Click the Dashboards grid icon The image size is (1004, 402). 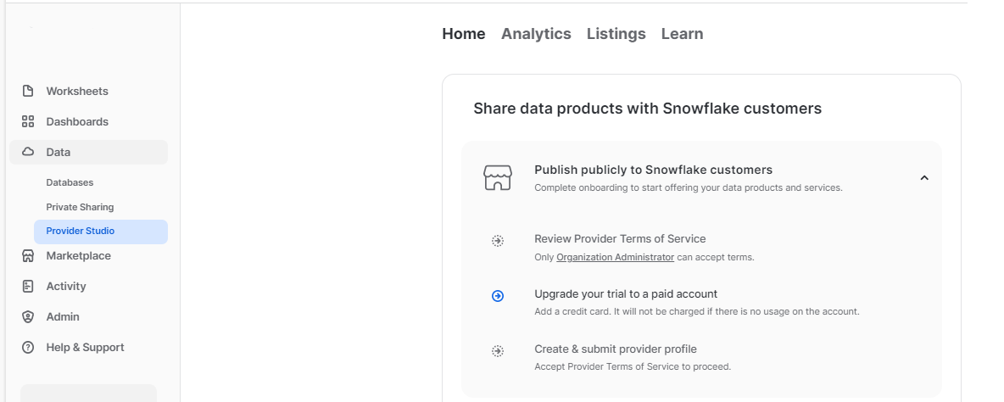28,121
